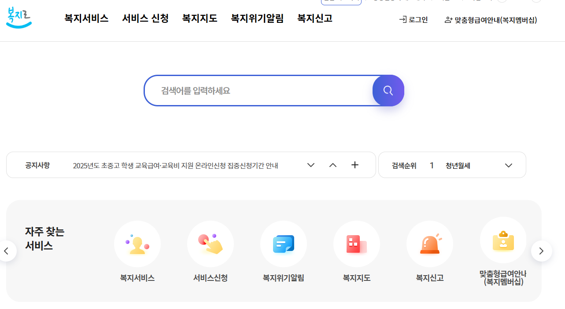Screen dimensions: 565x309
Task: Show the next notice with the down chevron
Action: 311,165
